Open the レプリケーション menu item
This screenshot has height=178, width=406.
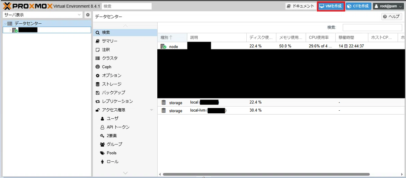pos(125,101)
